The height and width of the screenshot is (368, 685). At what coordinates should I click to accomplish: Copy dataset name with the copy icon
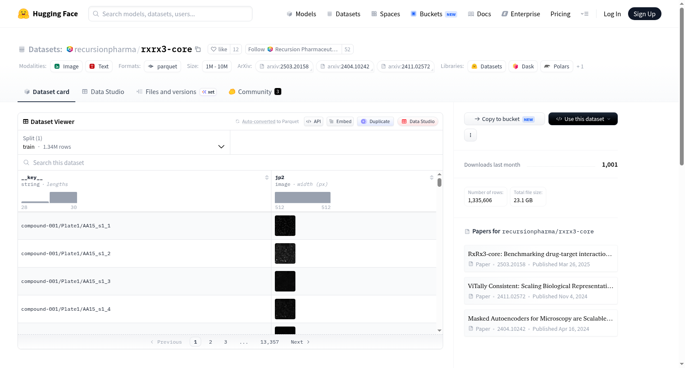(x=198, y=49)
